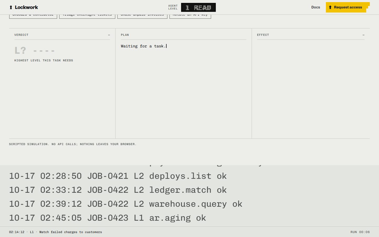Click the JOB-0422 ledger.match log line
The image size is (379, 237).
[118, 190]
